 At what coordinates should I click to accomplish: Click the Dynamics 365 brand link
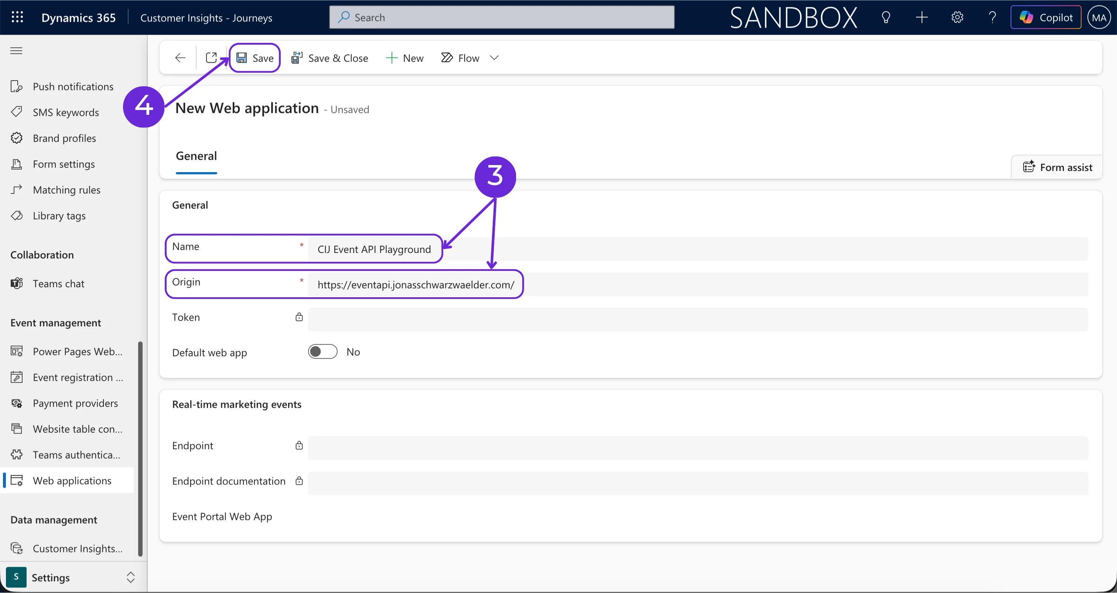pos(78,18)
